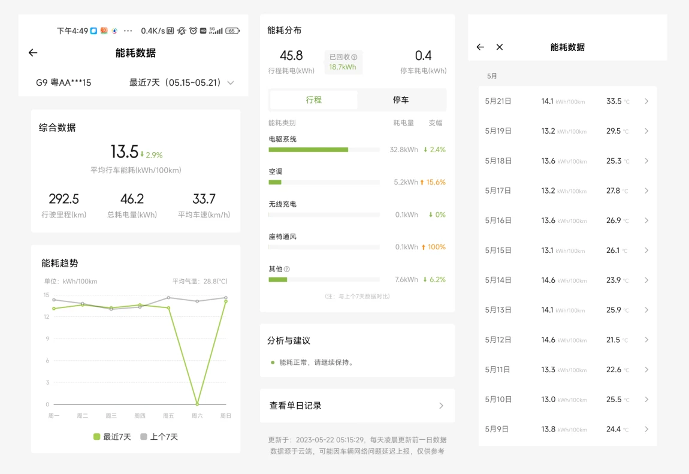Switch to the 停车 tab
This screenshot has height=474, width=689.
[401, 100]
